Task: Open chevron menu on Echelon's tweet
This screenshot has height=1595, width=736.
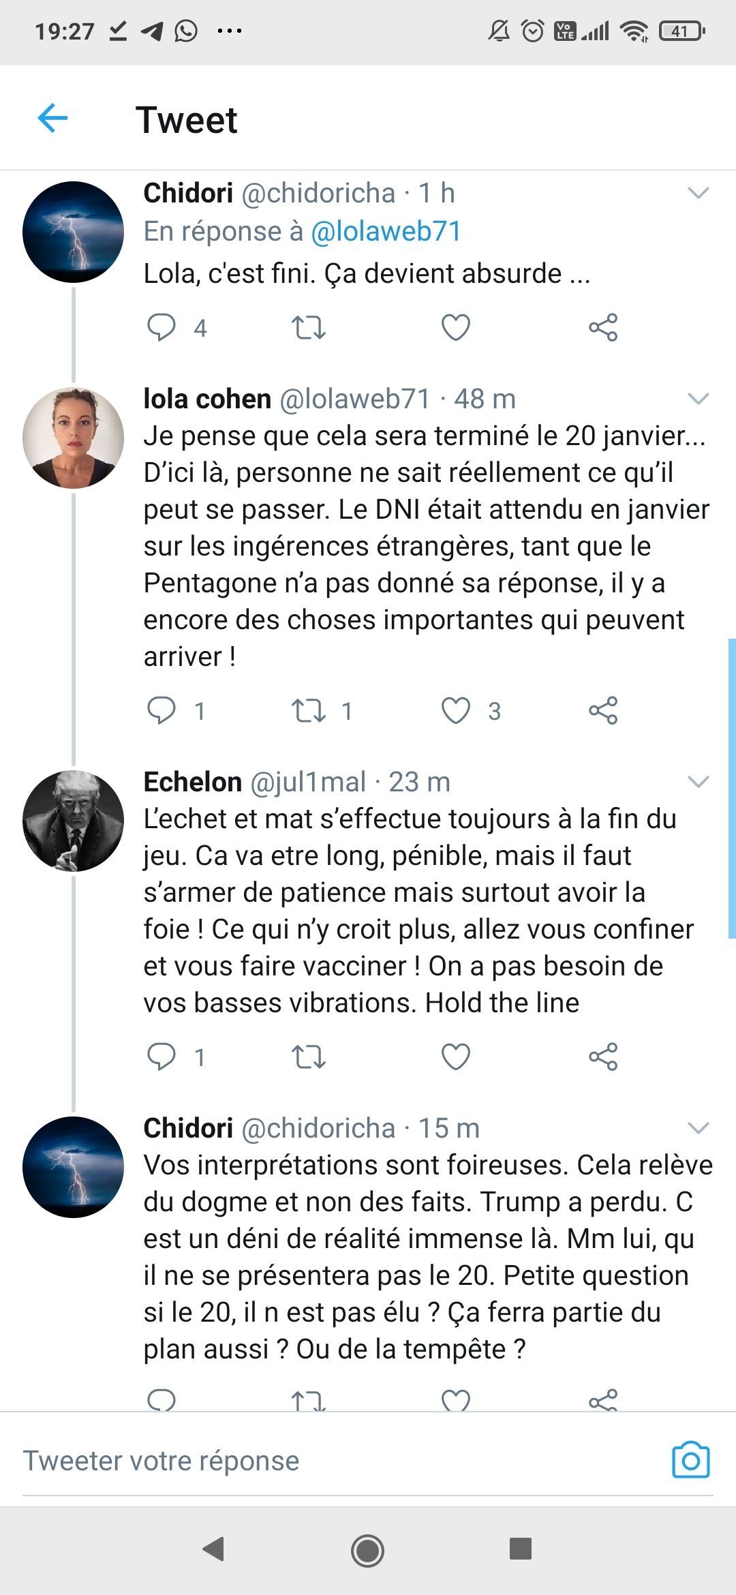Action: (699, 782)
